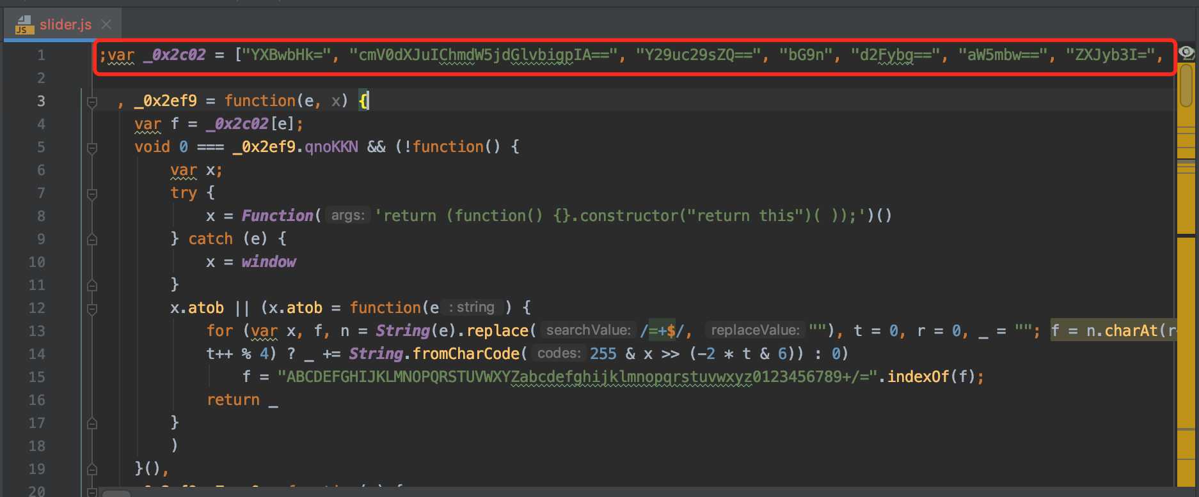The height and width of the screenshot is (497, 1199).
Task: Click the JS file icon on slider.js tab
Action: coord(24,26)
